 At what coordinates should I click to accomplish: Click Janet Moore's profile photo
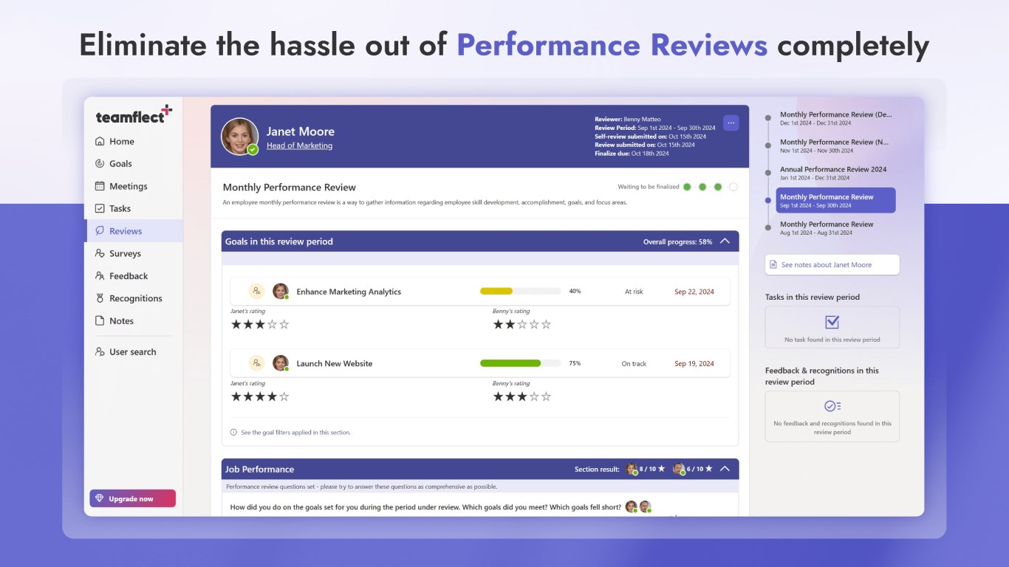[x=239, y=137]
